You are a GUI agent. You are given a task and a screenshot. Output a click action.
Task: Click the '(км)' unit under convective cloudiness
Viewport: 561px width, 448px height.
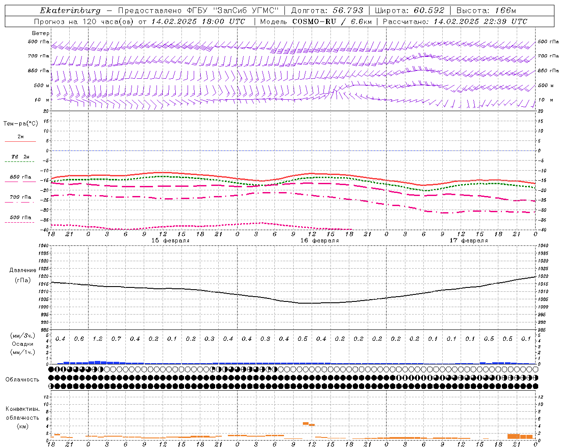22,426
